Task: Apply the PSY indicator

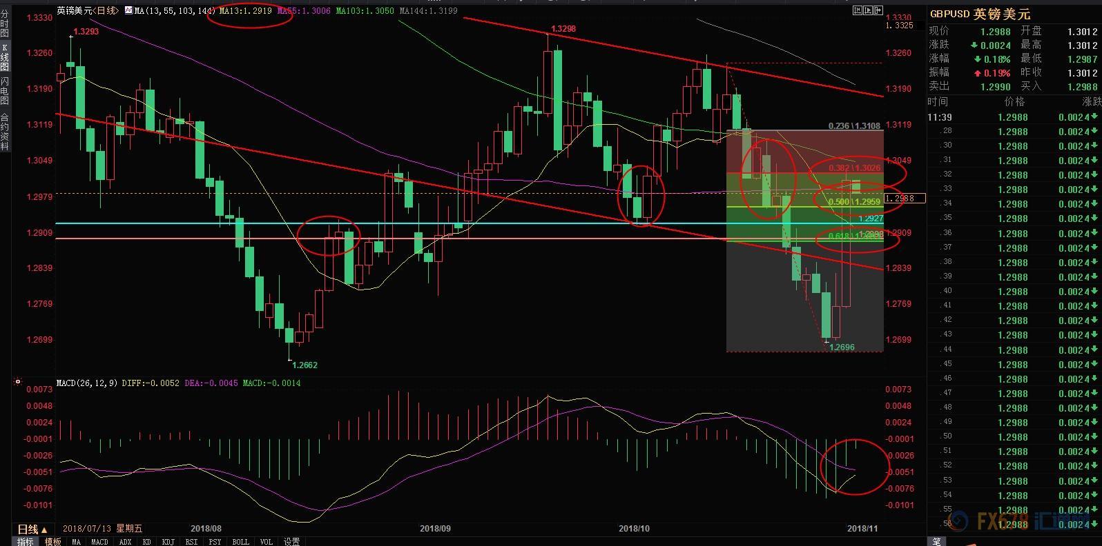Action: pos(215,541)
